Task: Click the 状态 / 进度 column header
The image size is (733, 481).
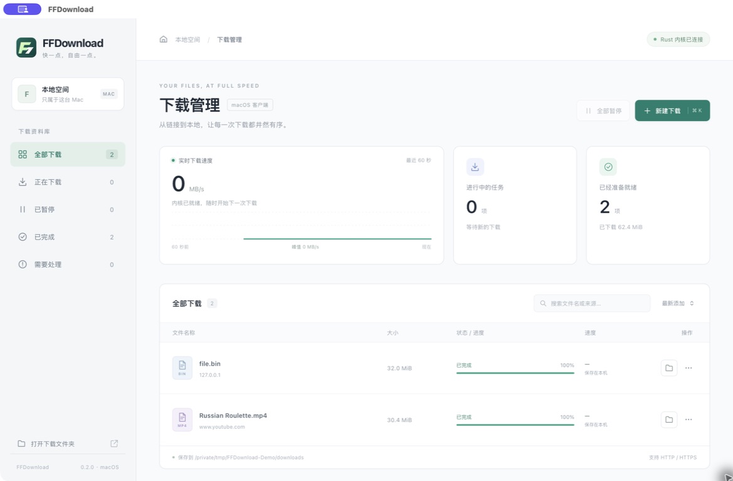Action: (x=470, y=333)
